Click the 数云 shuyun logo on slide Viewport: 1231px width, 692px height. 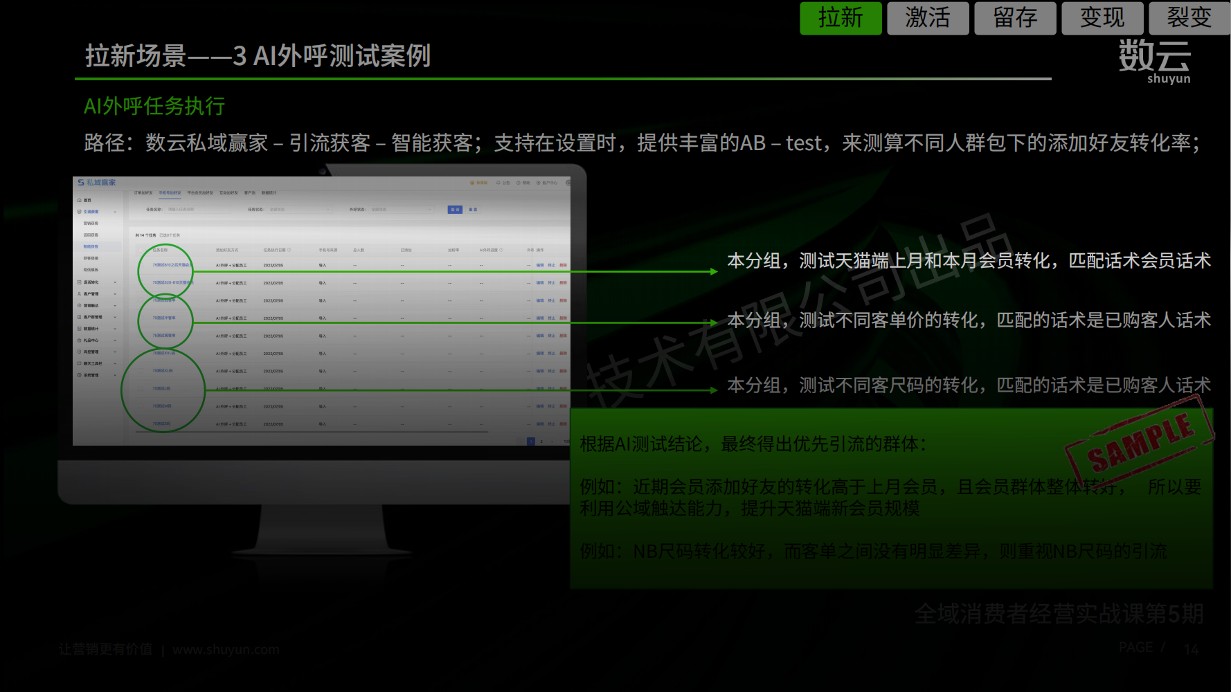[1155, 61]
